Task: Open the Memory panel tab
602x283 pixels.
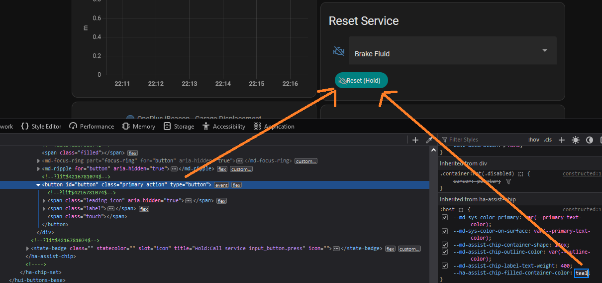Action: (x=138, y=127)
